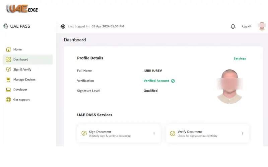Click the Qualified signature level value

150,91
